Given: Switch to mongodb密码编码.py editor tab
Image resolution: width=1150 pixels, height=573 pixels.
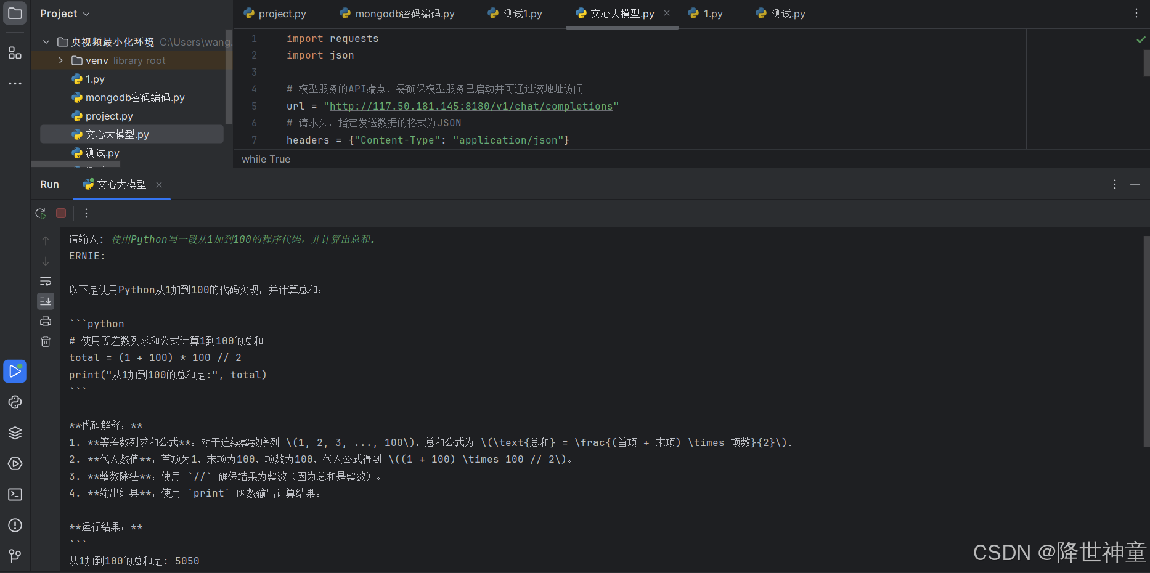Looking at the screenshot, I should 398,14.
